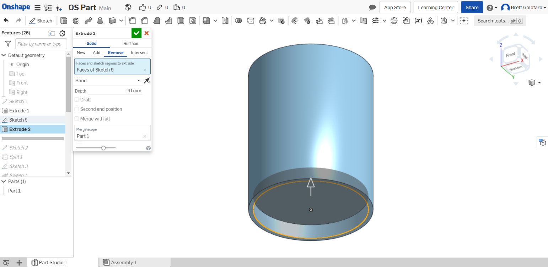The image size is (548, 267).
Task: Click the Undo arrow
Action: (x=6, y=21)
